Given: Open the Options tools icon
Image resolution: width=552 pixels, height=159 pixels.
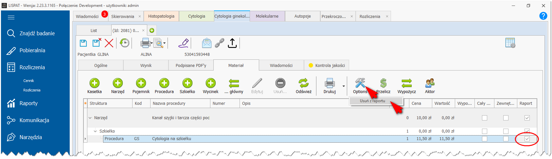Looking at the screenshot, I should (360, 83).
